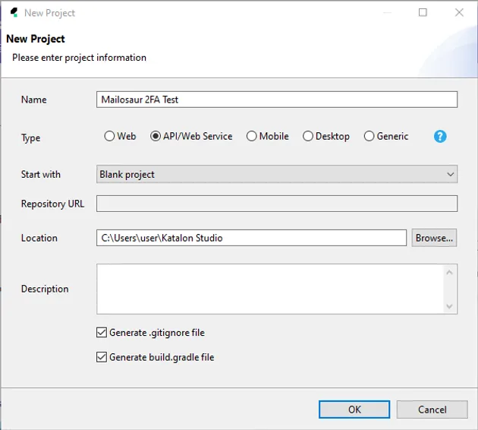Screen dimensions: 478x430
Task: Cancel the new project dialog
Action: [x=432, y=409]
